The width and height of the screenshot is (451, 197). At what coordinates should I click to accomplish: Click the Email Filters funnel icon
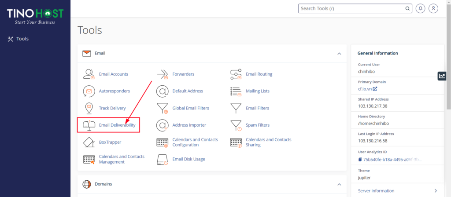236,108
